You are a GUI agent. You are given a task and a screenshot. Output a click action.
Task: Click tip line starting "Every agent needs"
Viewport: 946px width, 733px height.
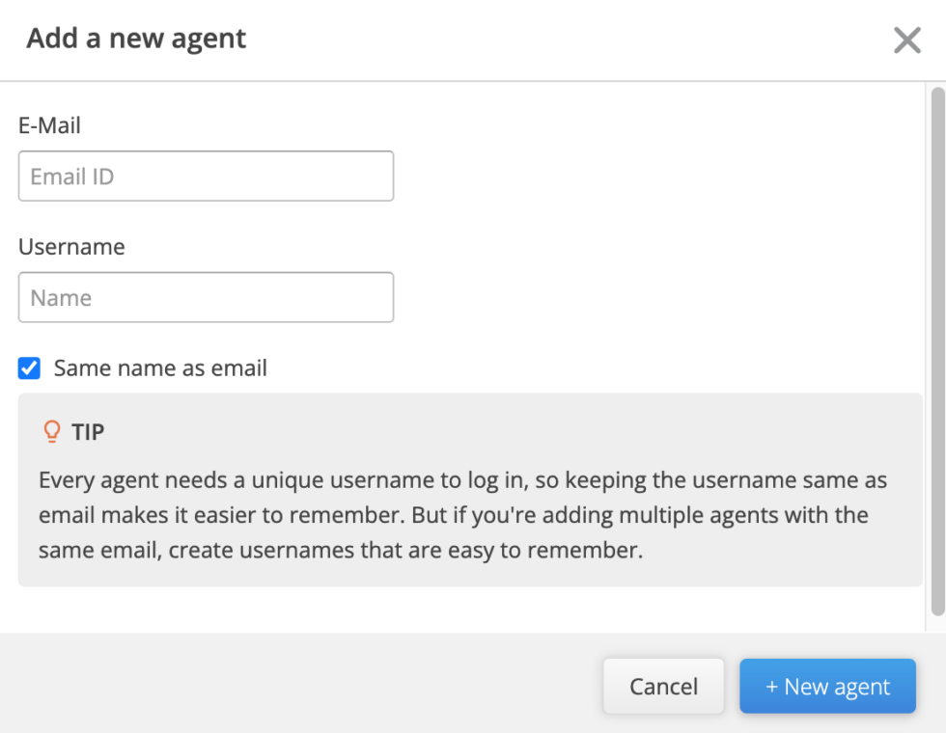[x=461, y=480]
